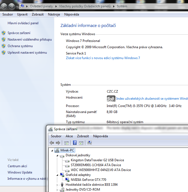
Task: Select the Kingston DataTraveler G2 USB Device
Action: tap(97, 160)
